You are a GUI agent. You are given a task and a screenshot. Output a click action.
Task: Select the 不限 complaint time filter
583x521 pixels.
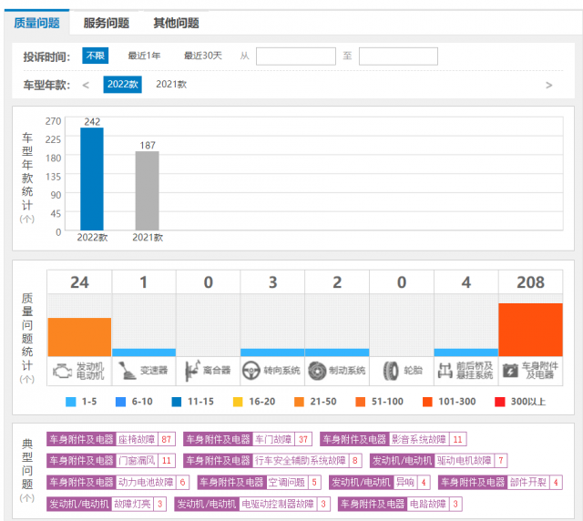point(95,56)
